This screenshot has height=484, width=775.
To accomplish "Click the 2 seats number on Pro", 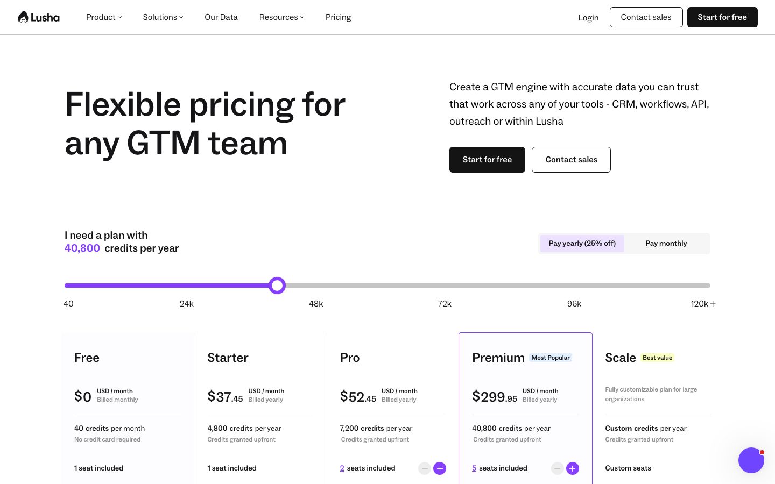I will click(342, 468).
